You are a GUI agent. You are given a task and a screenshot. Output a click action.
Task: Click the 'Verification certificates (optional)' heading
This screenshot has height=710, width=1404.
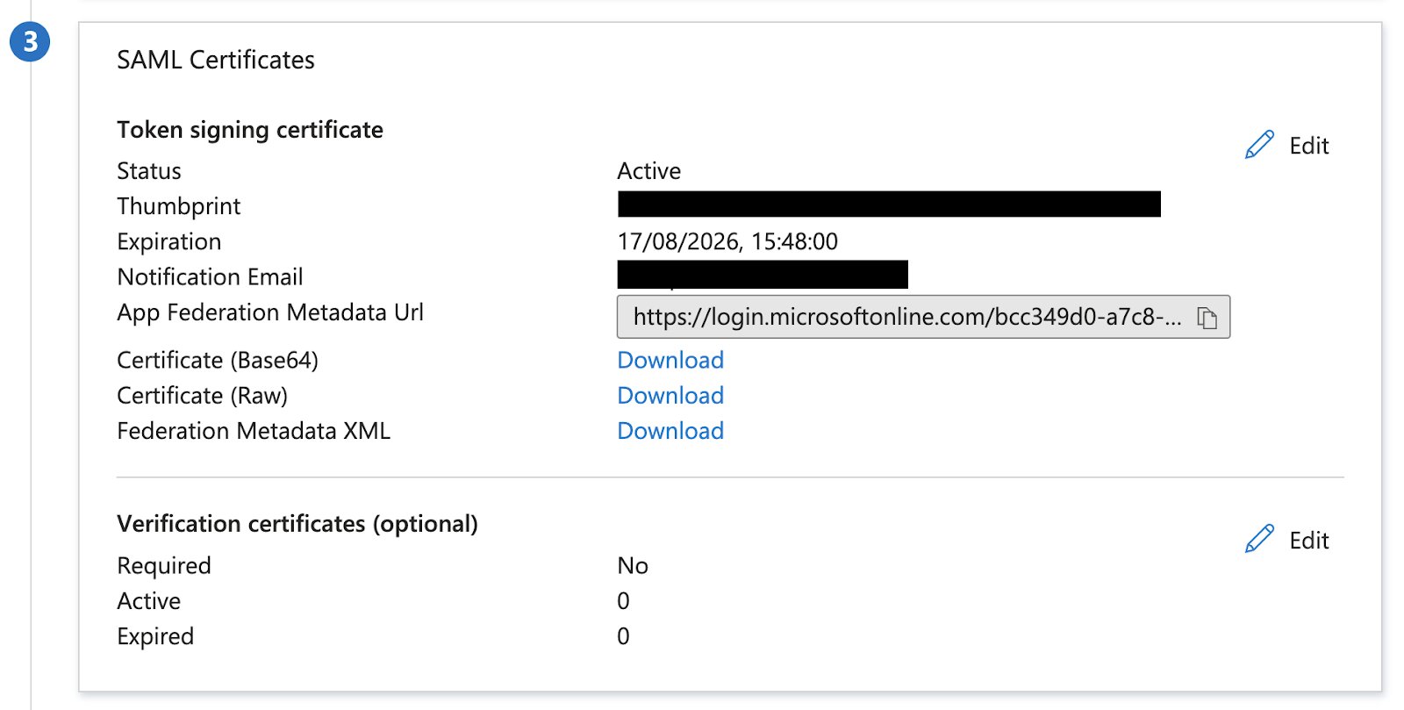tap(297, 523)
